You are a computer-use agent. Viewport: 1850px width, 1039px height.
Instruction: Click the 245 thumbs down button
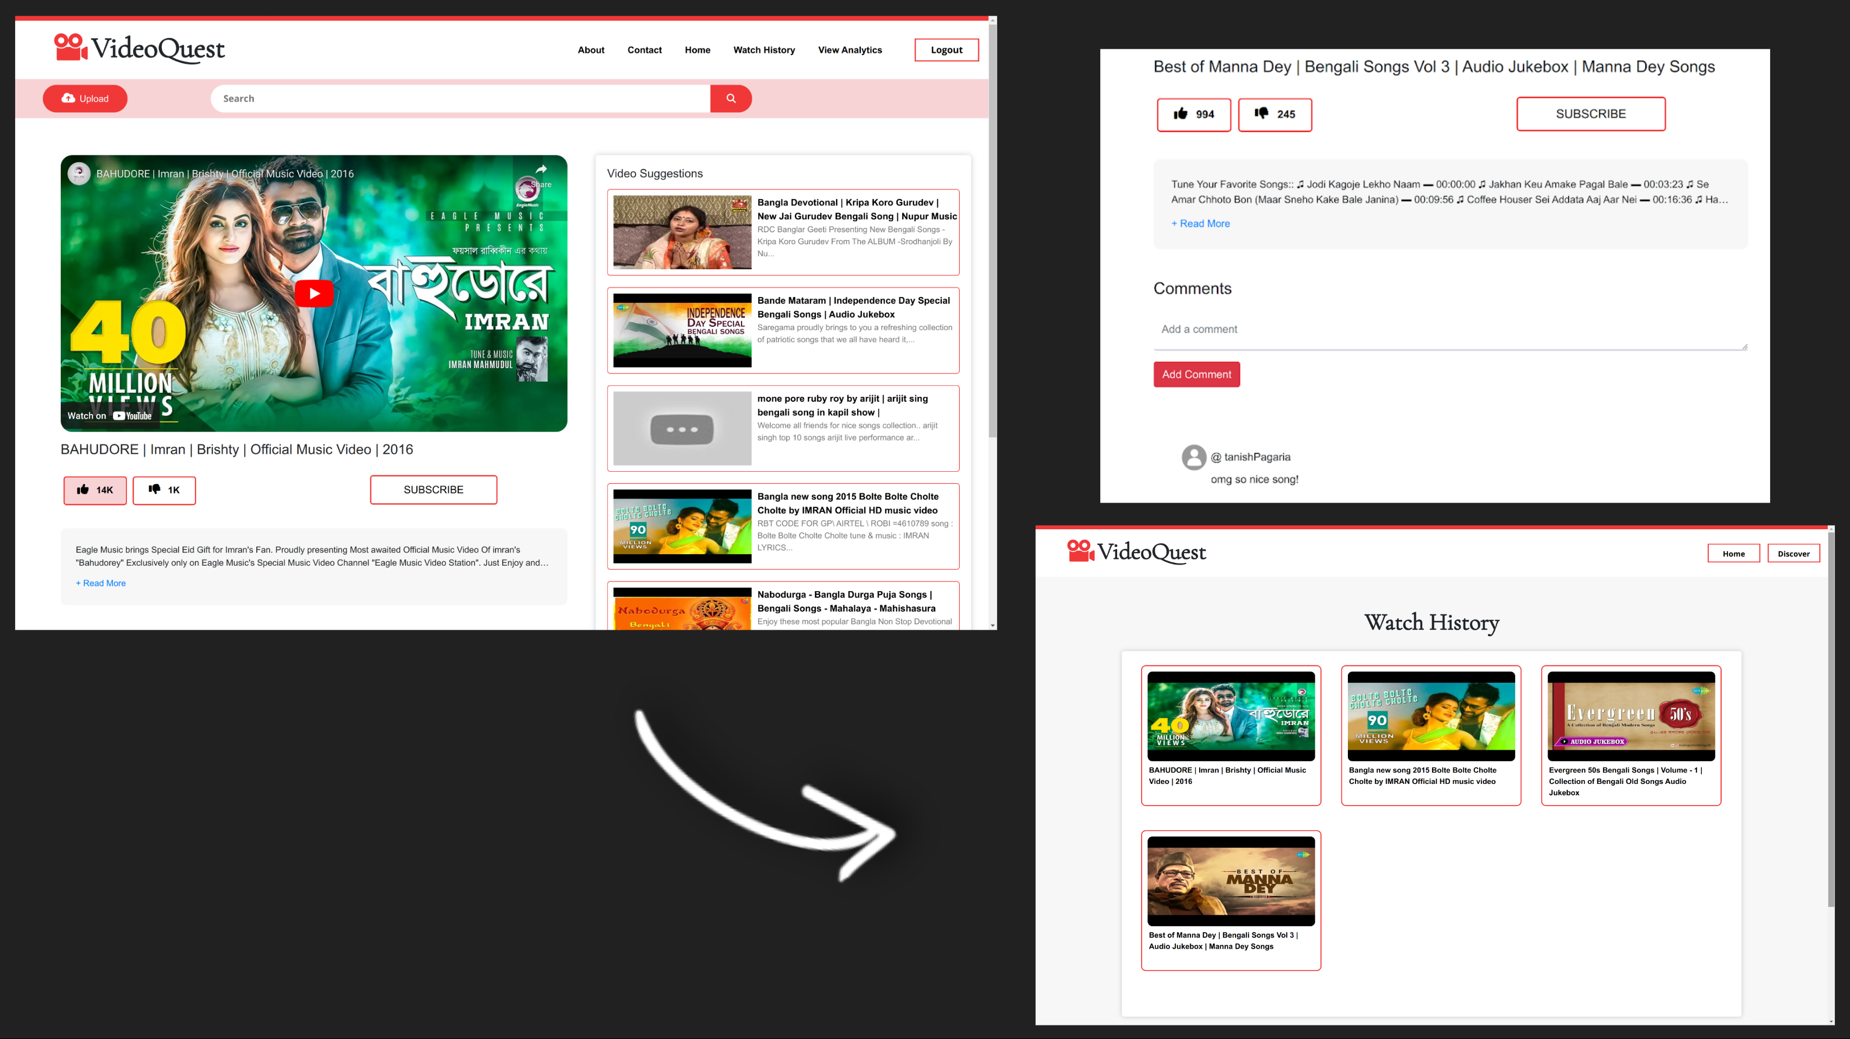click(x=1275, y=114)
